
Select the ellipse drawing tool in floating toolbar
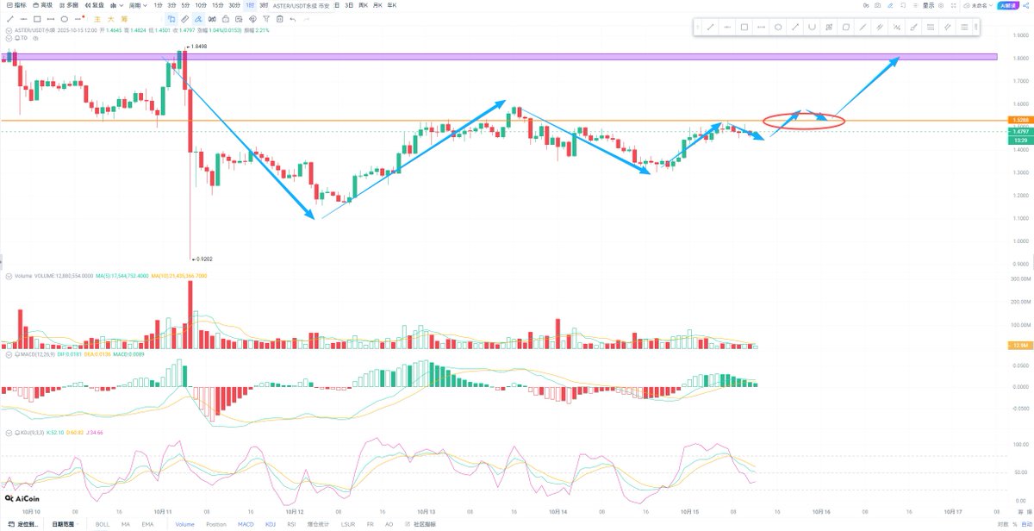pos(778,27)
